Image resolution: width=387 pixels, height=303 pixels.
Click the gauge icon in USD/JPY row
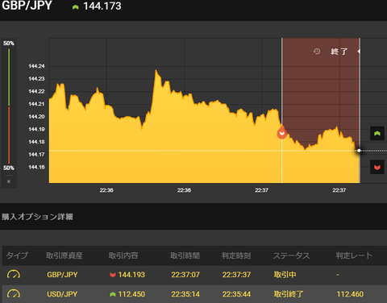tap(14, 294)
